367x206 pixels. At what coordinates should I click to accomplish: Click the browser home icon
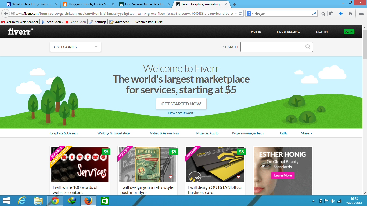[350, 13]
